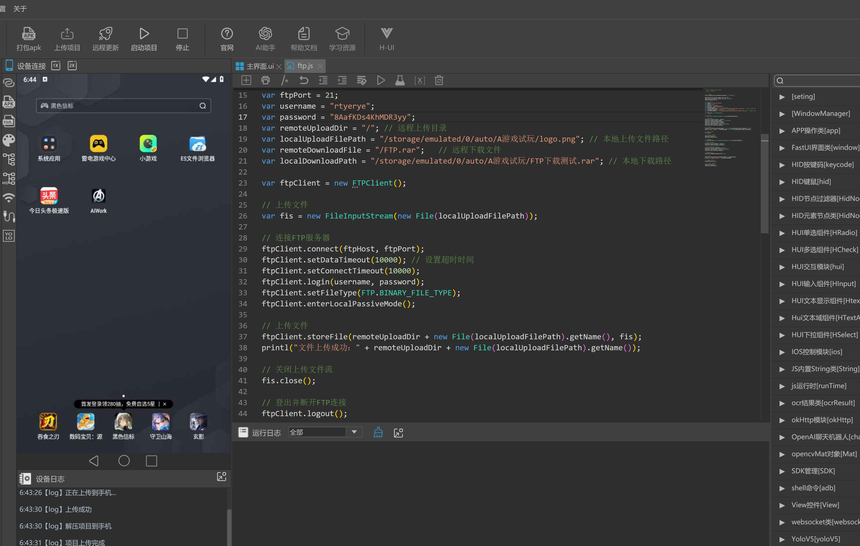Image resolution: width=860 pixels, height=546 pixels.
Task: Click the YOLO sidebar icon
Action: pos(9,236)
